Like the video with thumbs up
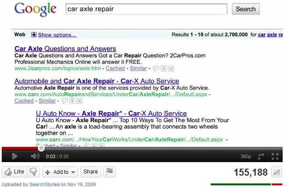This screenshot has width=284, height=187. pos(14,172)
